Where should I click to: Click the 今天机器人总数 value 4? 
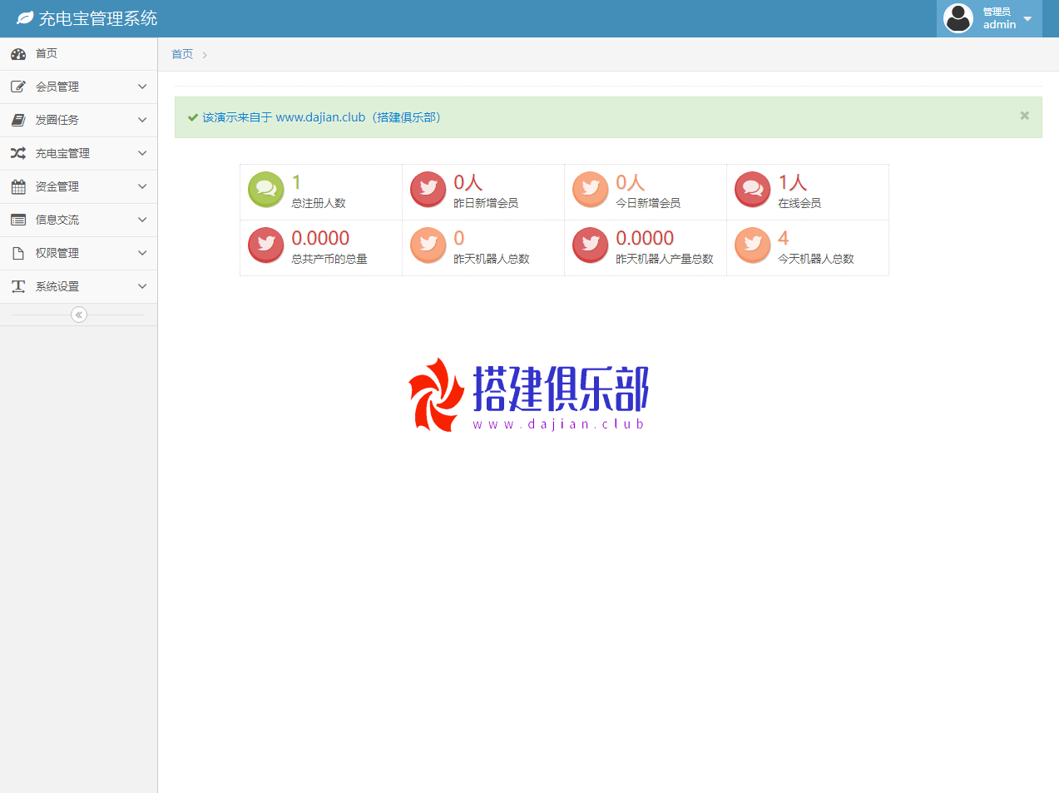[783, 238]
